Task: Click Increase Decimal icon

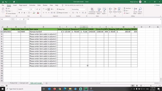Action: tap(83, 13)
